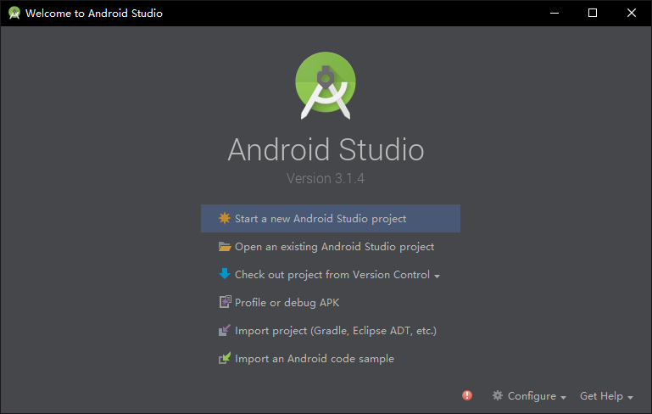Viewport: 652px width, 414px height.
Task: Click the Configure gear icon
Action: (x=498, y=395)
